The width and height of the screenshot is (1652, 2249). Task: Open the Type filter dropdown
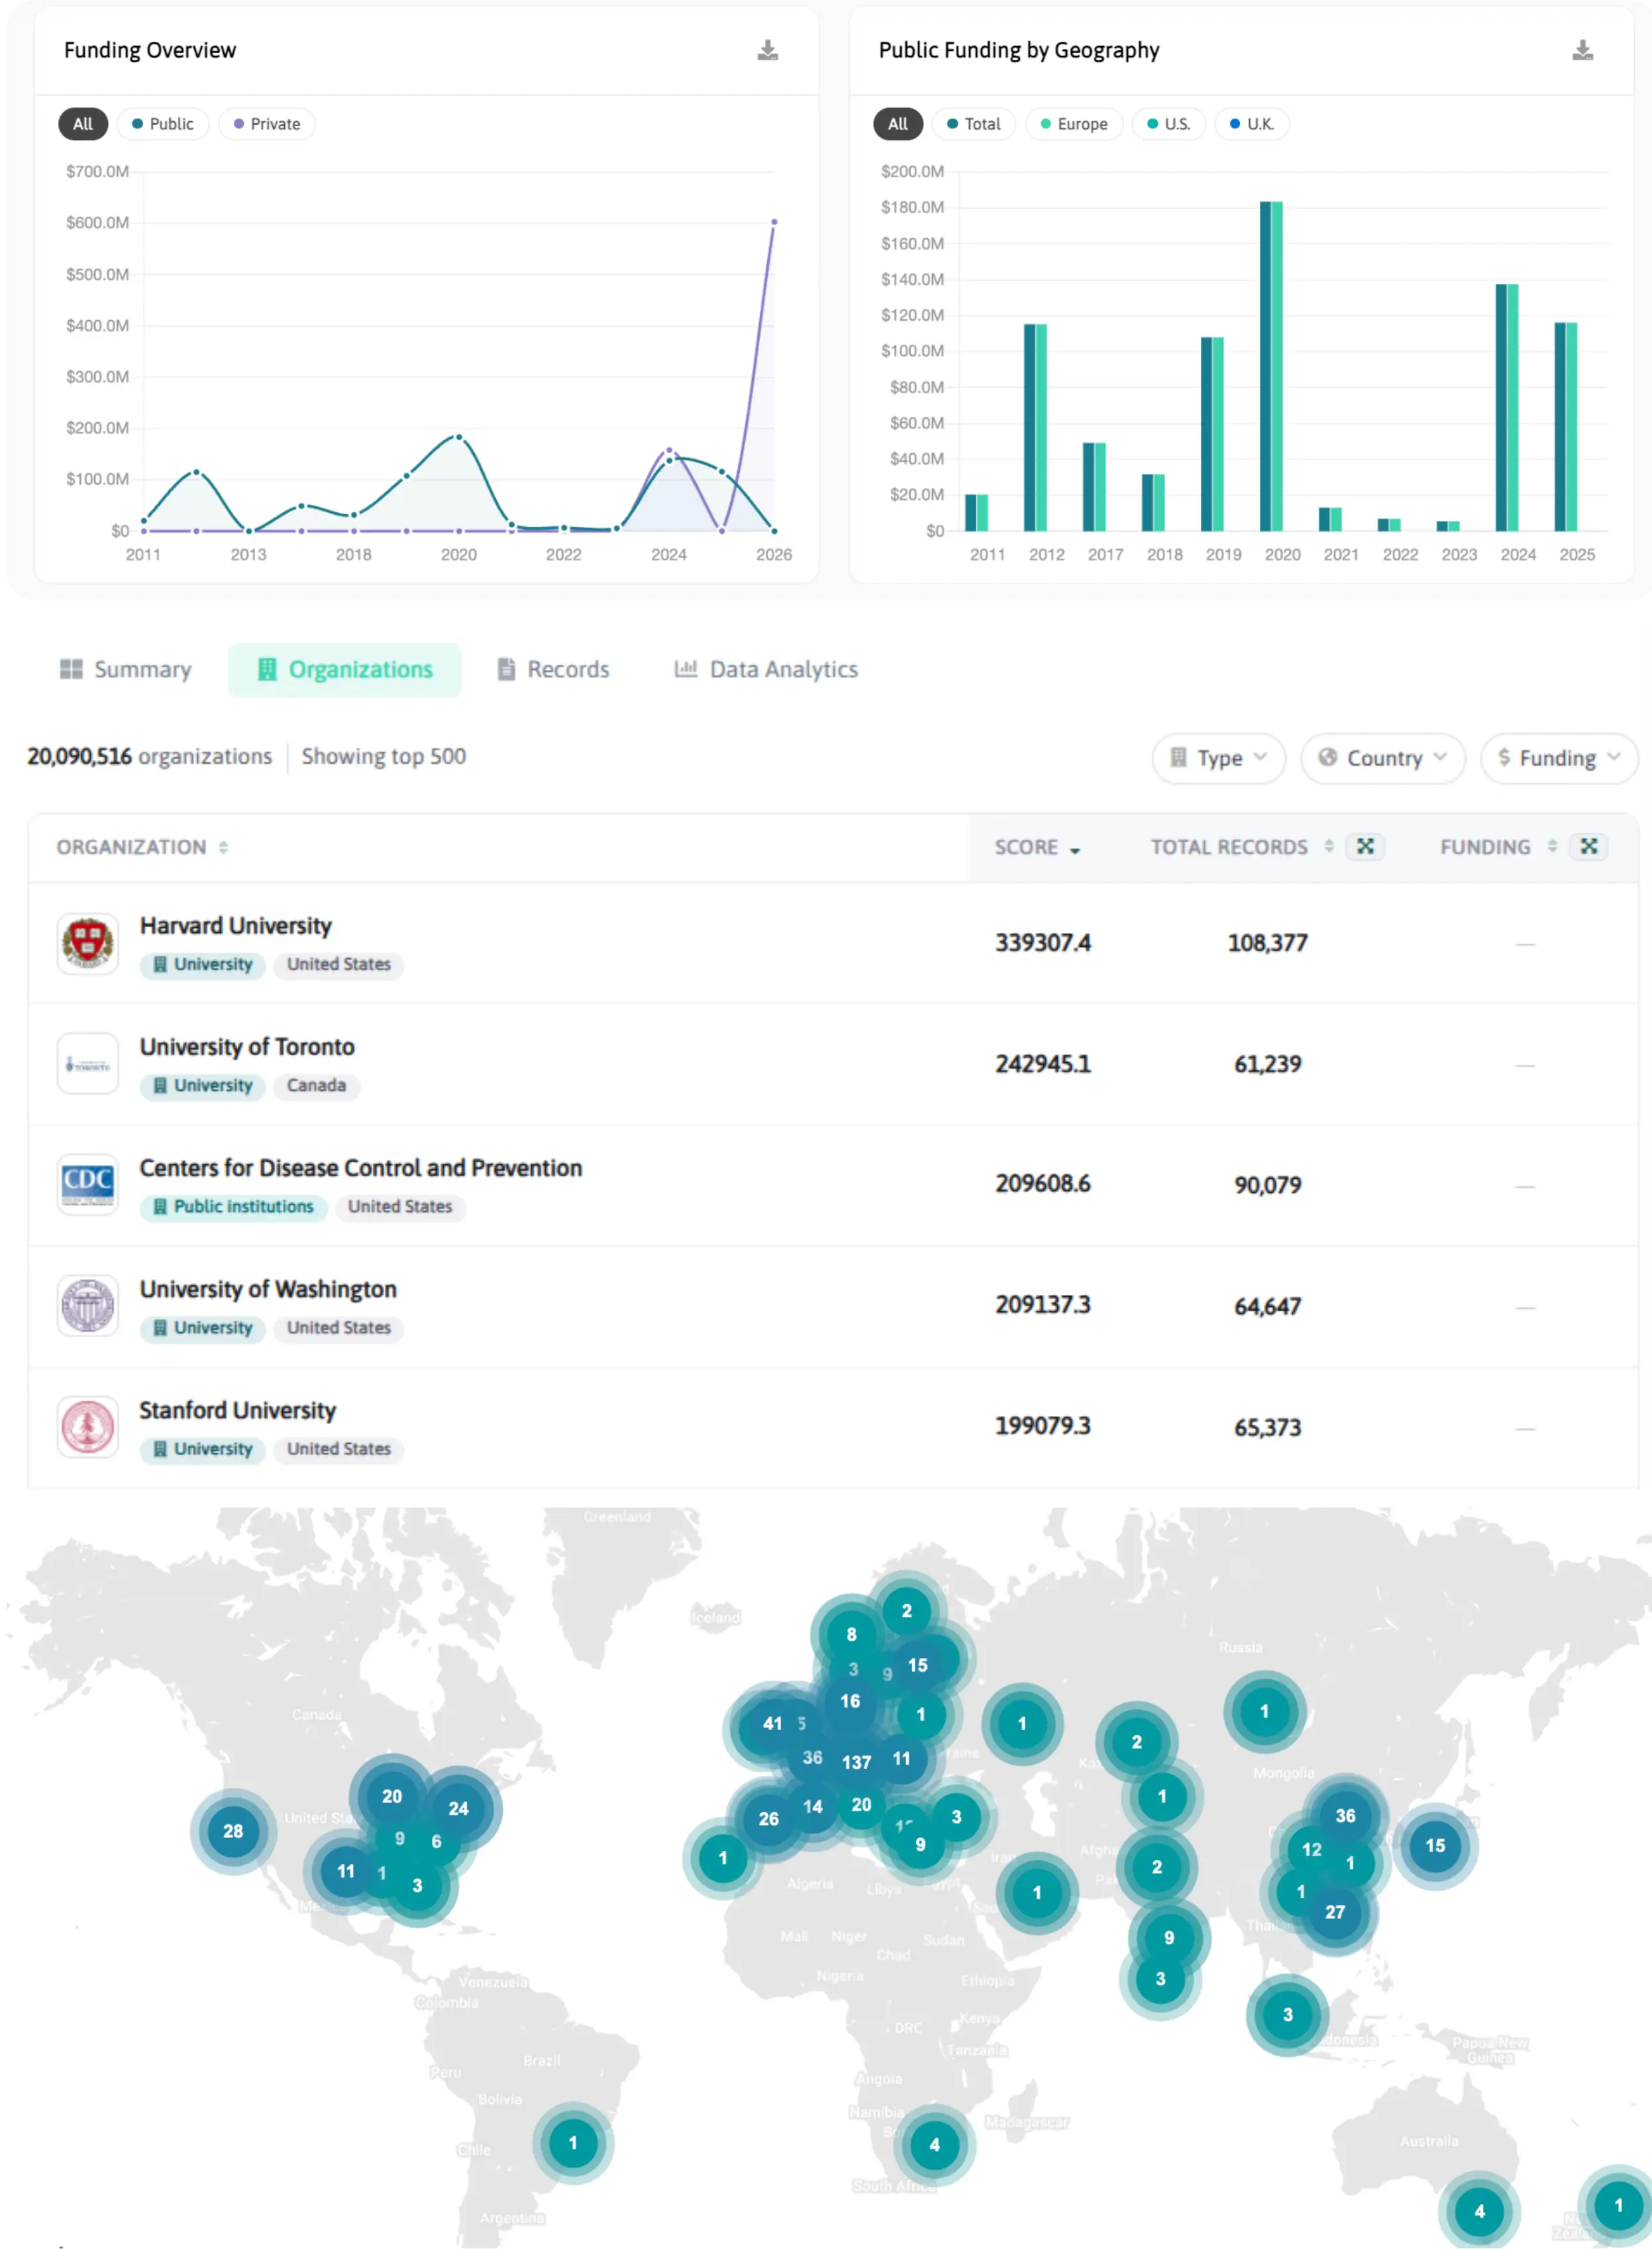1218,758
